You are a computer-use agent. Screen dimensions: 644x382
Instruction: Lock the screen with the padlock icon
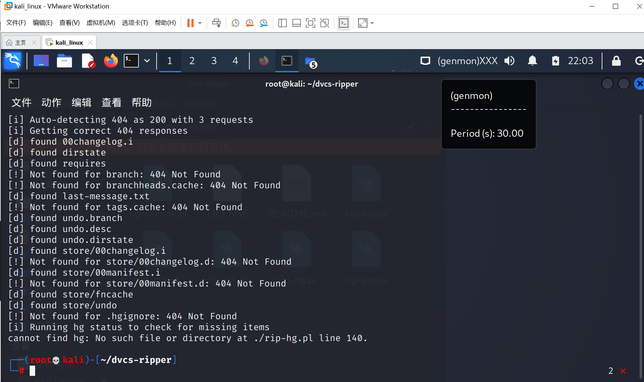(x=616, y=61)
